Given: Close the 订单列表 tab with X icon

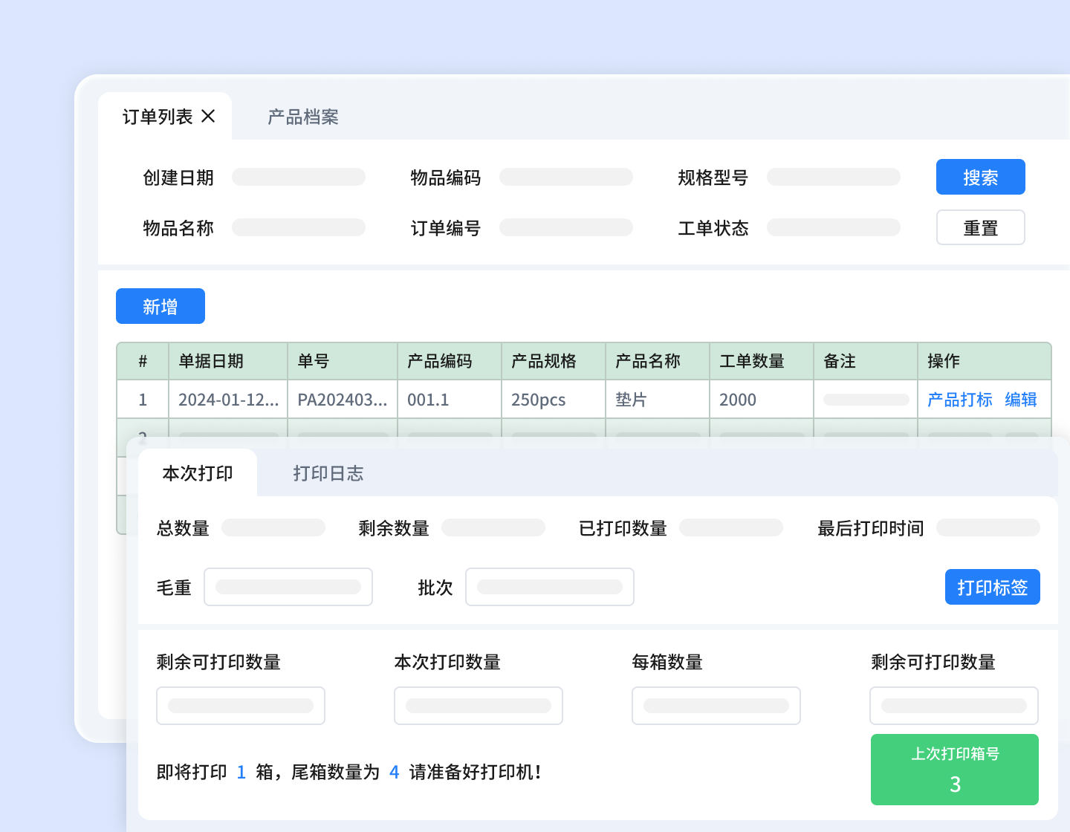Looking at the screenshot, I should pos(208,116).
